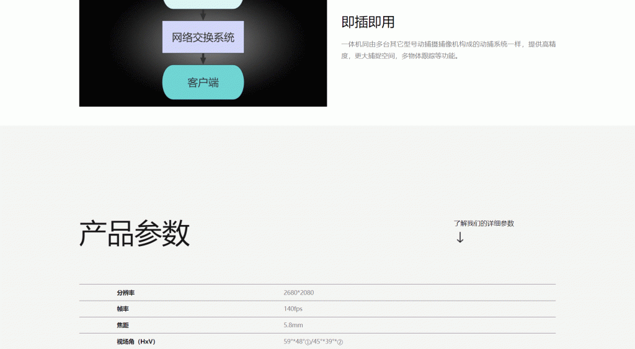Select the 视场角 (HxV) row label
635x349 pixels.
point(136,342)
